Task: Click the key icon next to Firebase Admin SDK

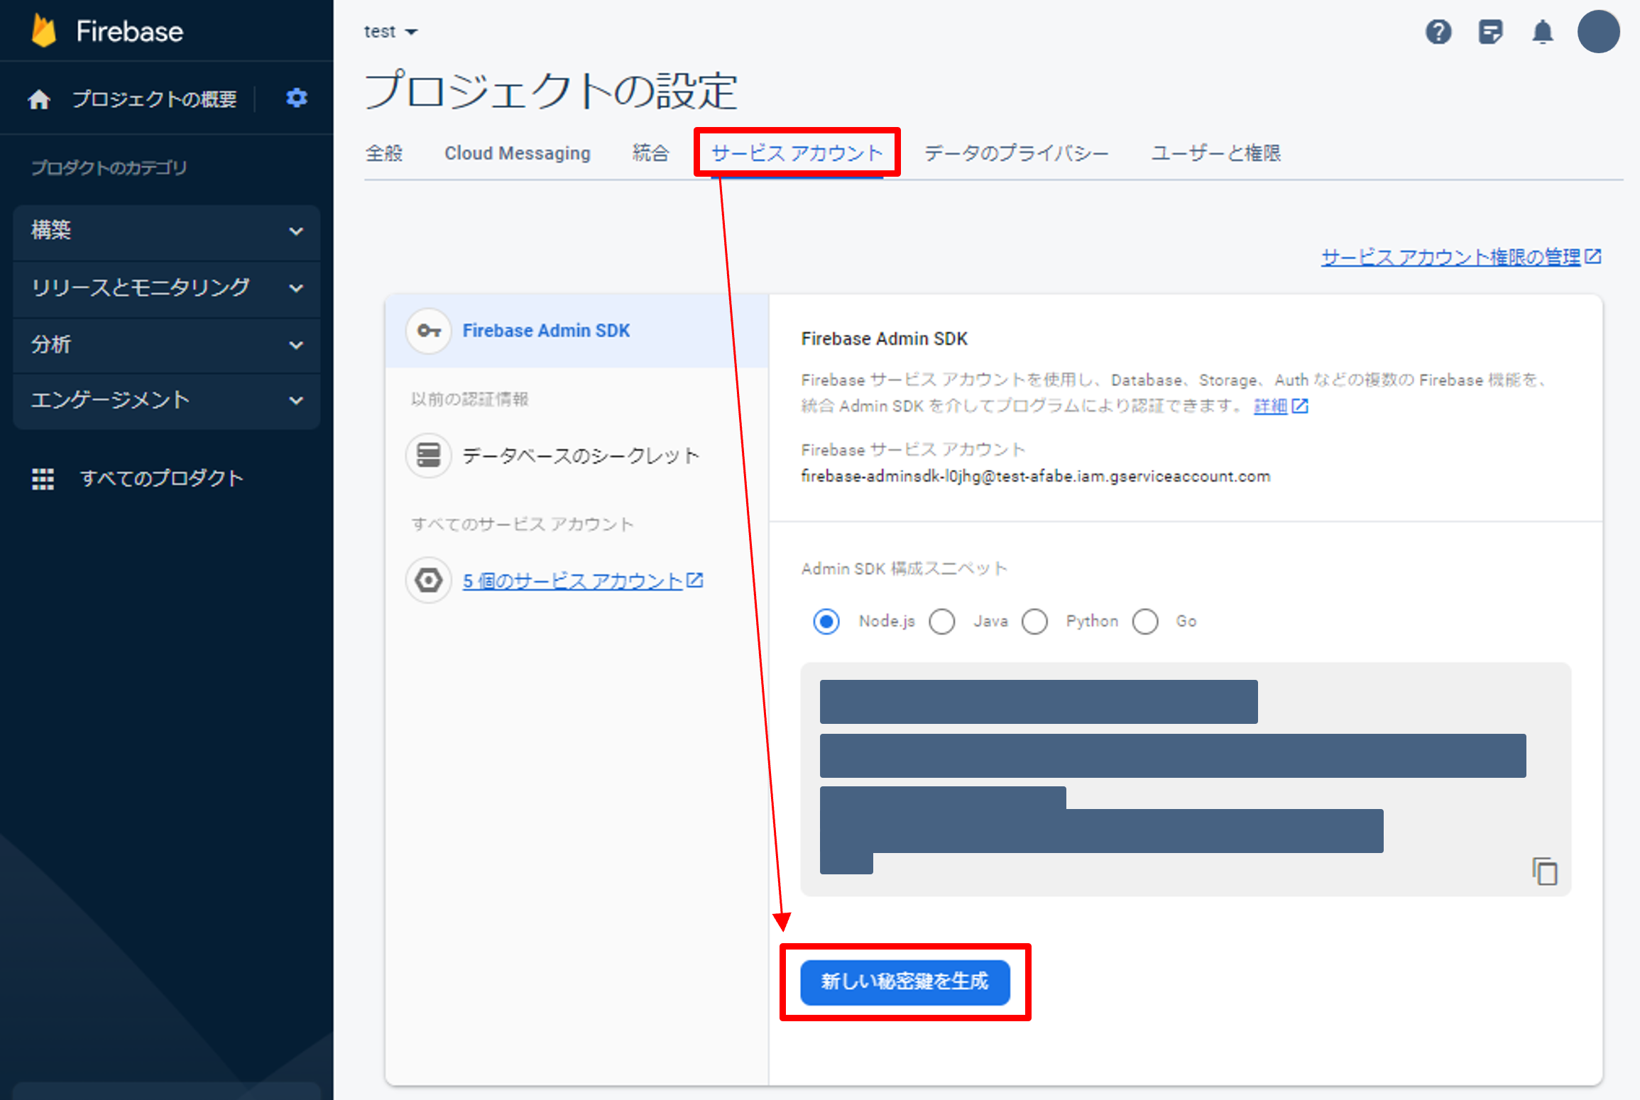Action: (429, 331)
